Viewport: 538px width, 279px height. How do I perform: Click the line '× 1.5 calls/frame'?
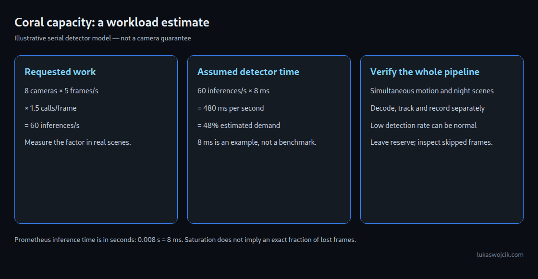(50, 108)
